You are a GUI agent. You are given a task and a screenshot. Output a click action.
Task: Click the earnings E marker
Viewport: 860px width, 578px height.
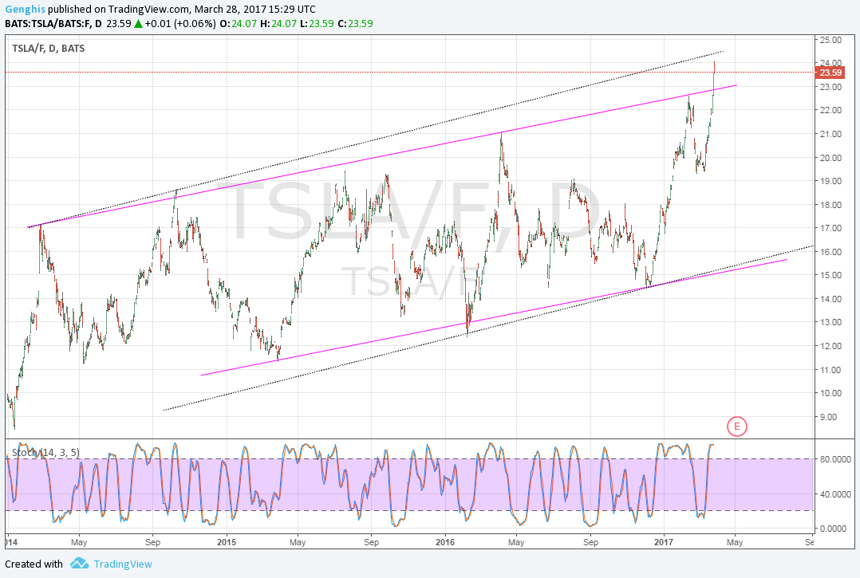click(736, 427)
